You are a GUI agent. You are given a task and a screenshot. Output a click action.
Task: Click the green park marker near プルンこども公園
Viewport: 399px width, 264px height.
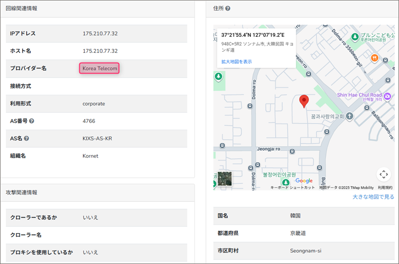click(x=354, y=37)
